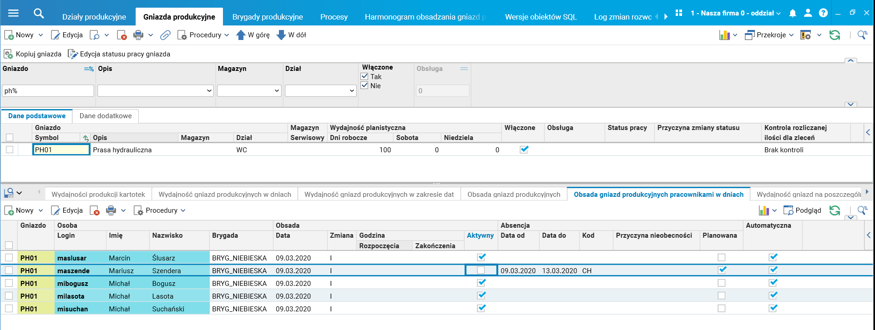Click the delete icon in the upper toolbar
875x330 pixels.
click(121, 35)
